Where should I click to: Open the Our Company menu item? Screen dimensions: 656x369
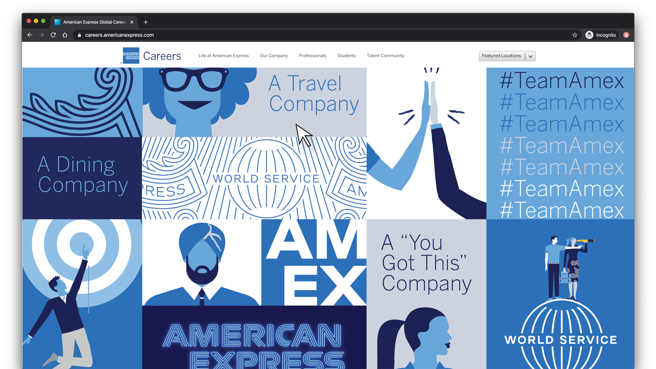(274, 56)
